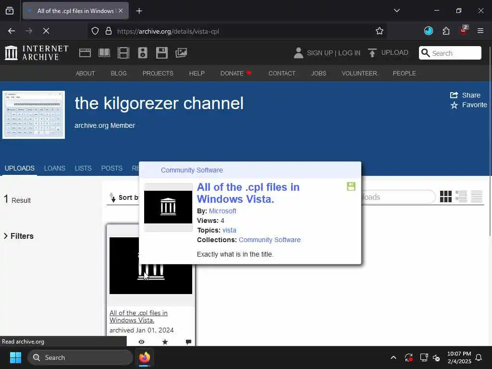
Task: Select the LISTS tab
Action: coord(83,168)
